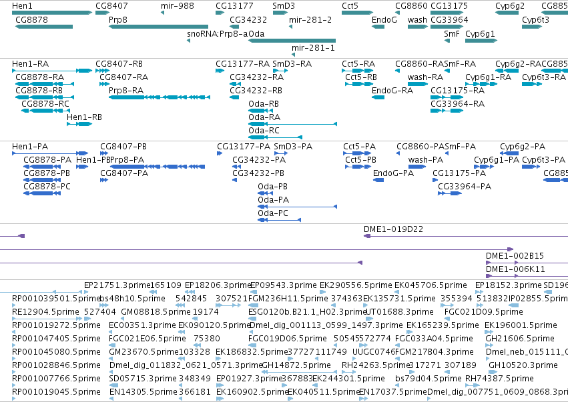The width and height of the screenshot is (568, 402).
Task: Select the CG8407-RB transcript label
Action: (119, 64)
